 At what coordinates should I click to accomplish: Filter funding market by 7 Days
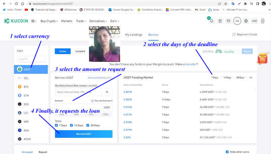point(215,78)
